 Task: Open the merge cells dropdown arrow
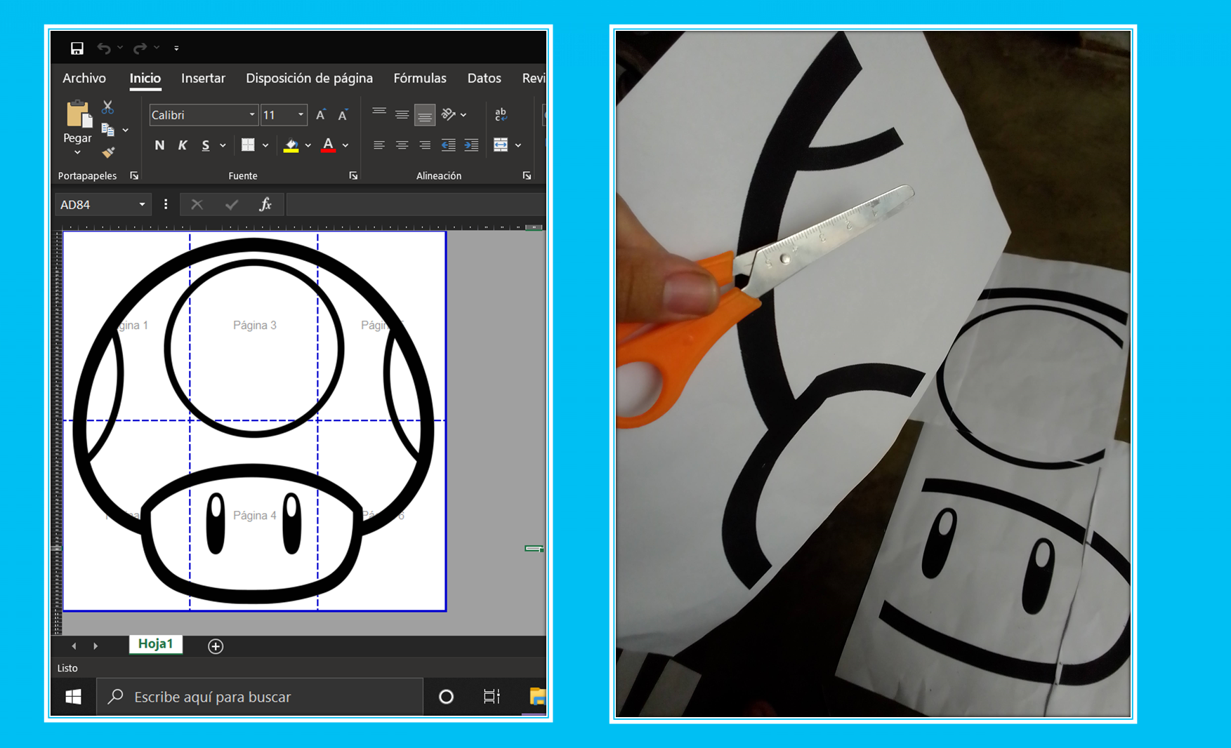pos(518,146)
